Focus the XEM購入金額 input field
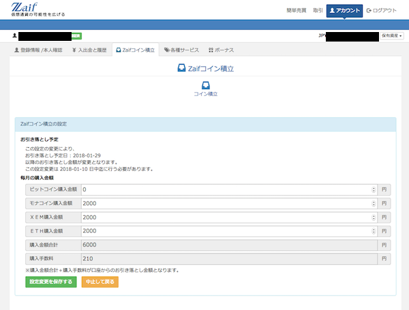The width and height of the screenshot is (409, 310). (230, 217)
